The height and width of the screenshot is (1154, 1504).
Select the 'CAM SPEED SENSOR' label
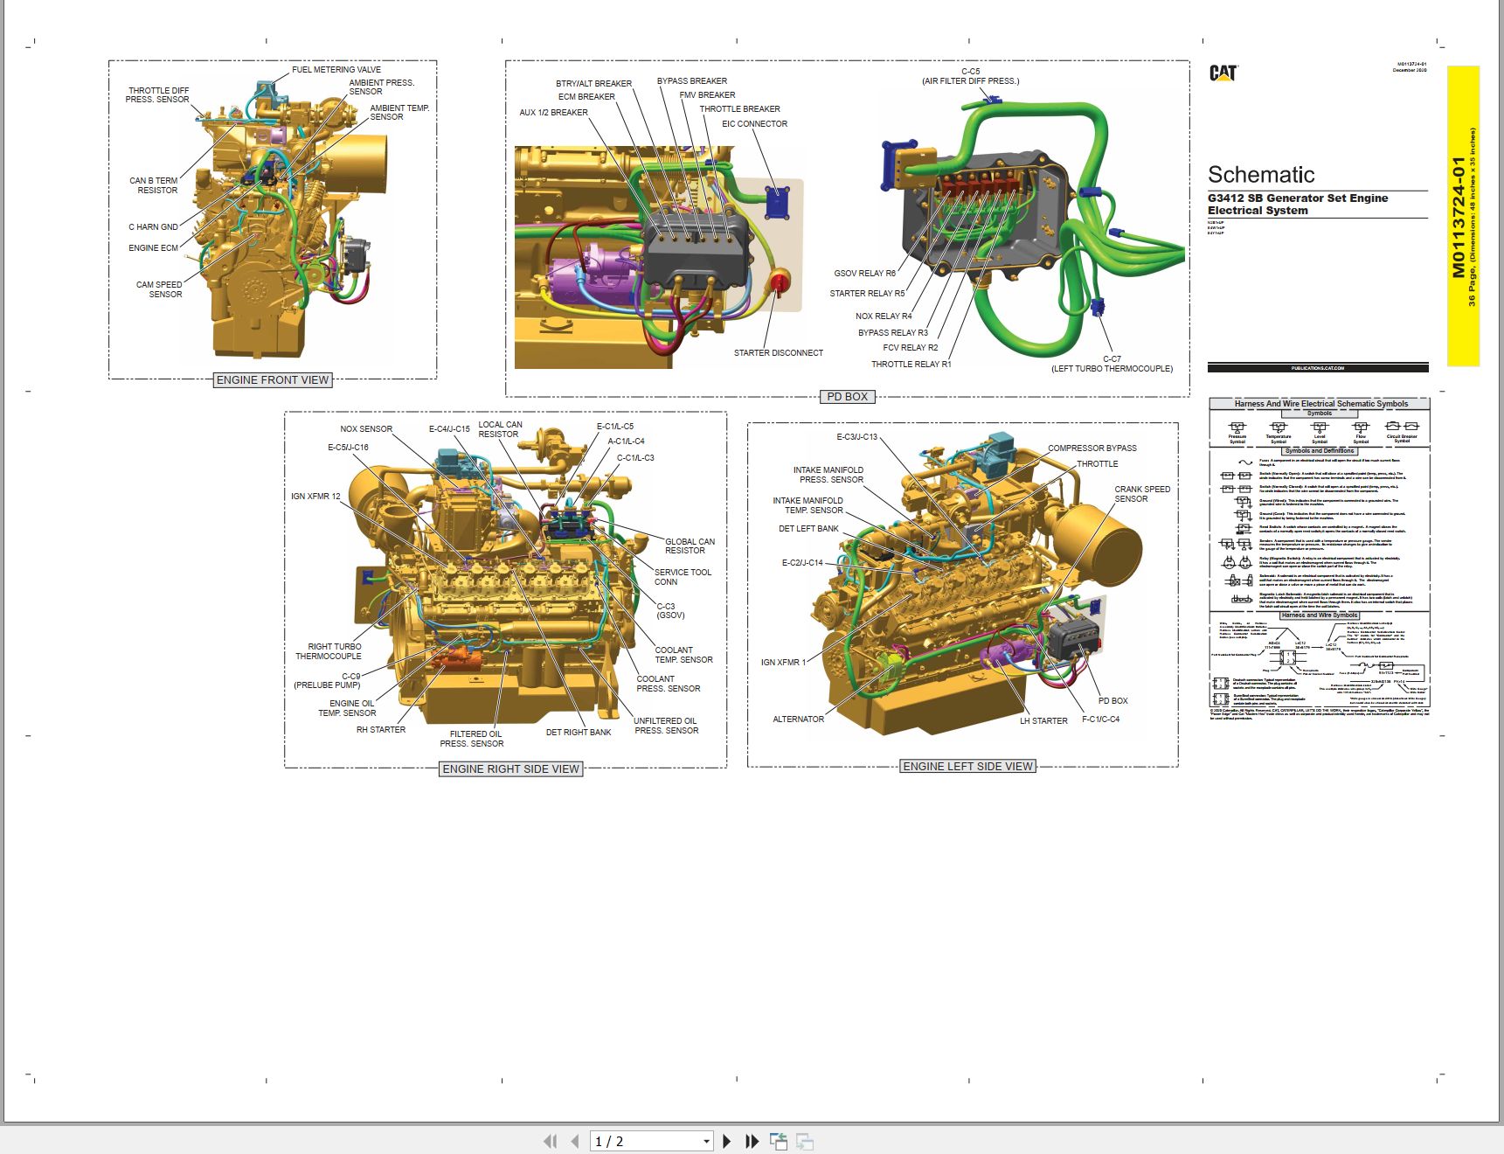[x=160, y=289]
